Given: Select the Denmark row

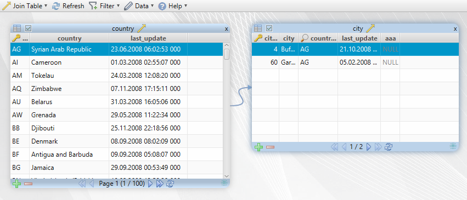Looking at the screenshot, I should click(x=116, y=141).
